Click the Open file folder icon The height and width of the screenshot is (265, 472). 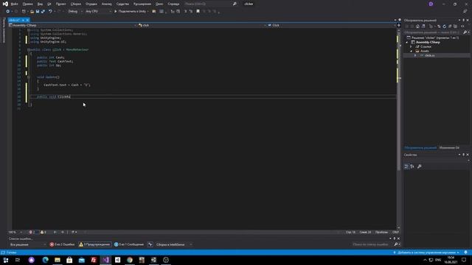point(32,12)
